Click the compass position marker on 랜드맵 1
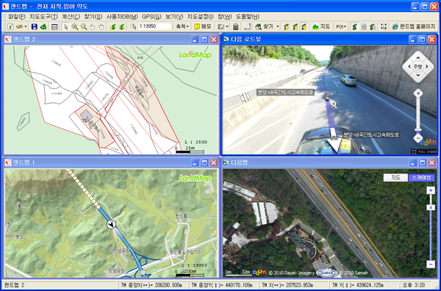 (112, 224)
